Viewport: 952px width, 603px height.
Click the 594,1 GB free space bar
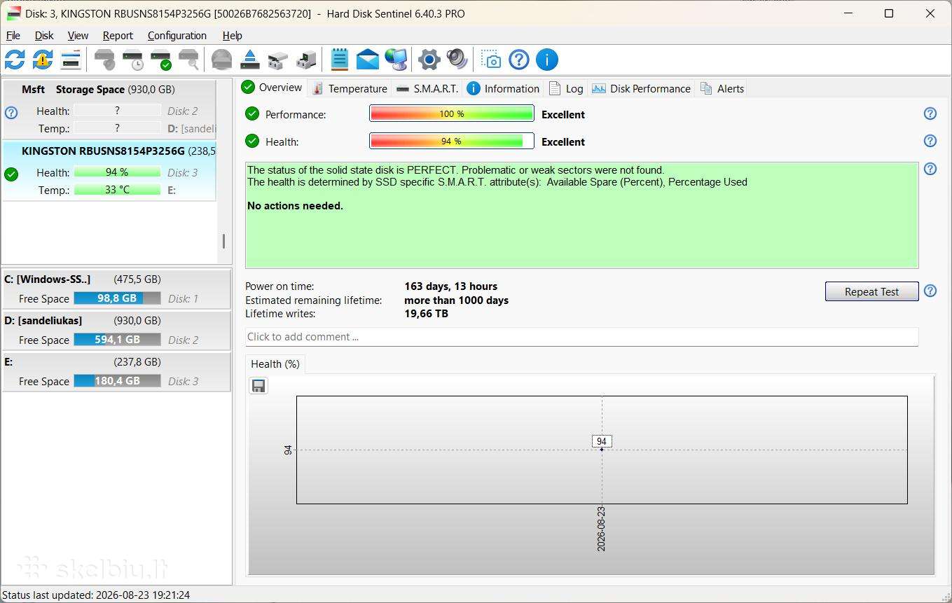point(117,340)
